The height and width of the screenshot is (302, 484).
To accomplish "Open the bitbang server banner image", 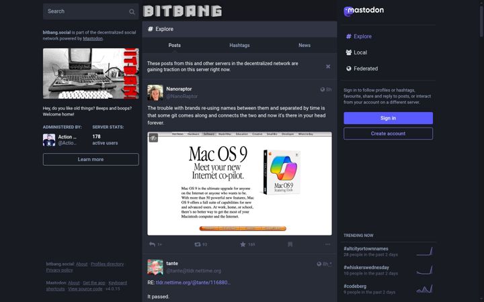I will click(x=91, y=74).
